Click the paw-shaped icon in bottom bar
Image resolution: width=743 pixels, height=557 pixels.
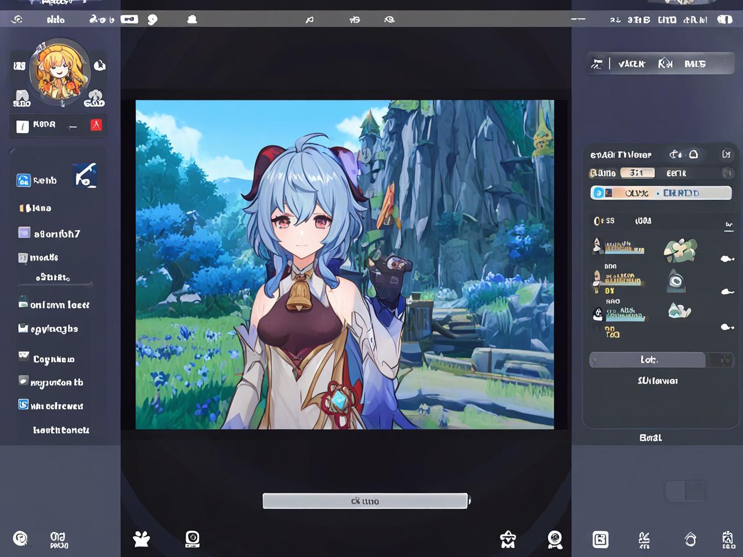141,540
